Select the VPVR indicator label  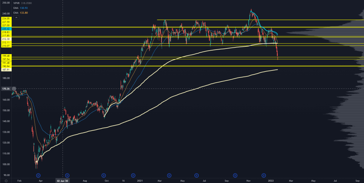point(17,4)
